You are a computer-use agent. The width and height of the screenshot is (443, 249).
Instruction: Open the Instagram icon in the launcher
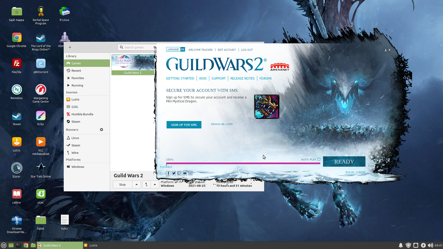(190, 173)
